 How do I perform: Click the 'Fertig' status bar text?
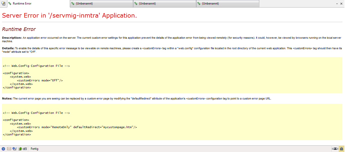click(35, 149)
